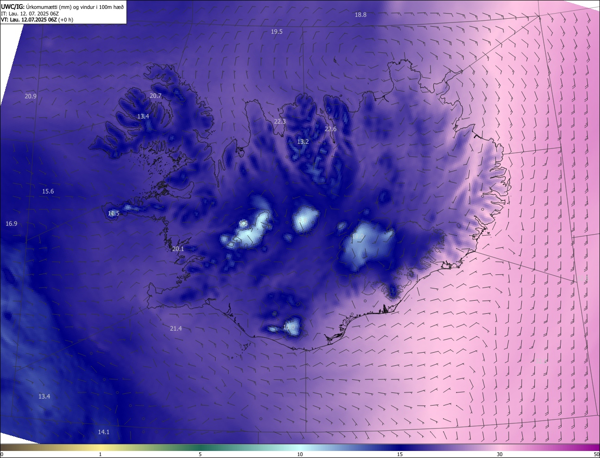The height and width of the screenshot is (458, 600).
Task: Click the 13.4 label just below 20.7
Action: (x=143, y=117)
